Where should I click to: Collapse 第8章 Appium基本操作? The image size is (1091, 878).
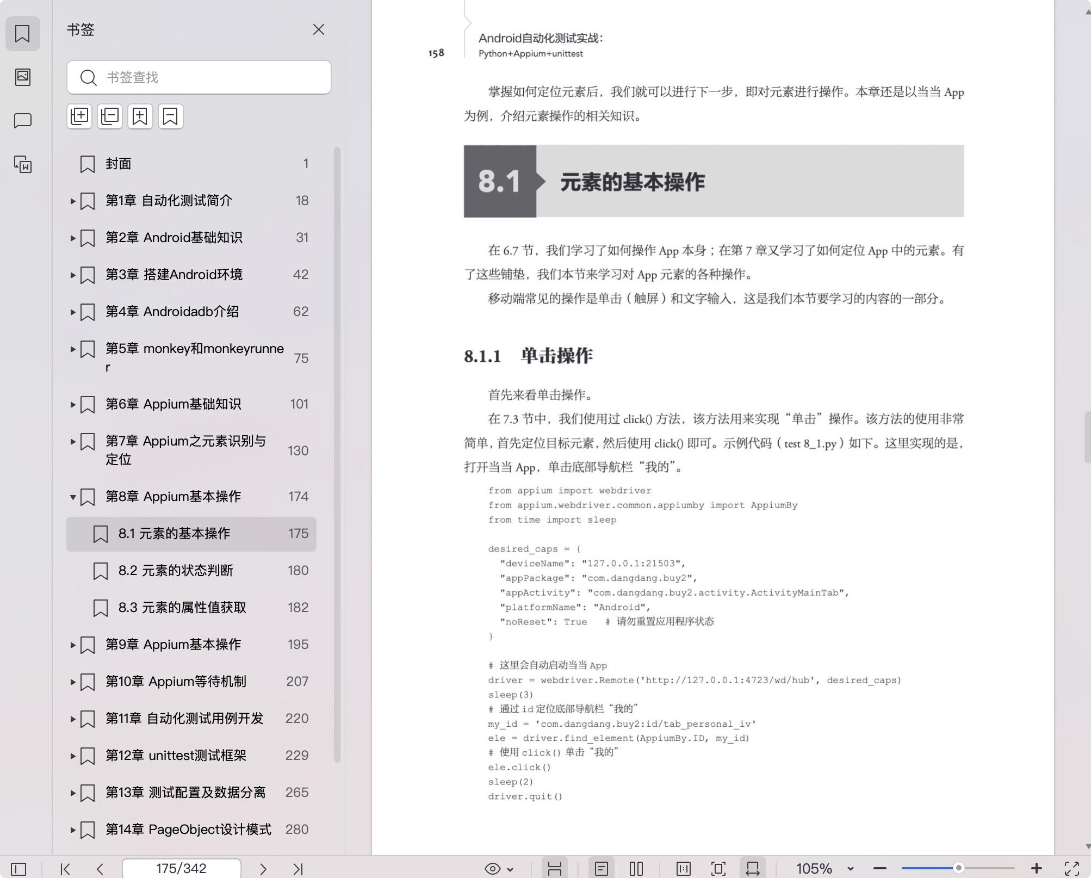pos(73,497)
